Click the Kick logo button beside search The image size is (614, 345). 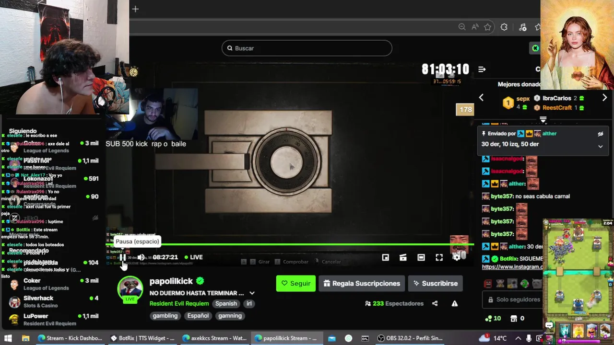coord(535,48)
